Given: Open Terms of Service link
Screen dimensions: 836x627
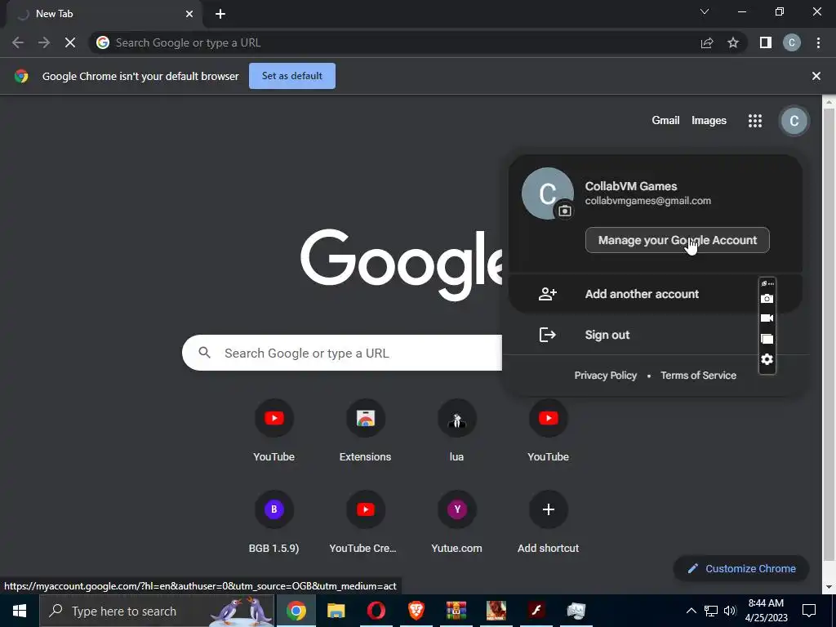Looking at the screenshot, I should point(699,376).
